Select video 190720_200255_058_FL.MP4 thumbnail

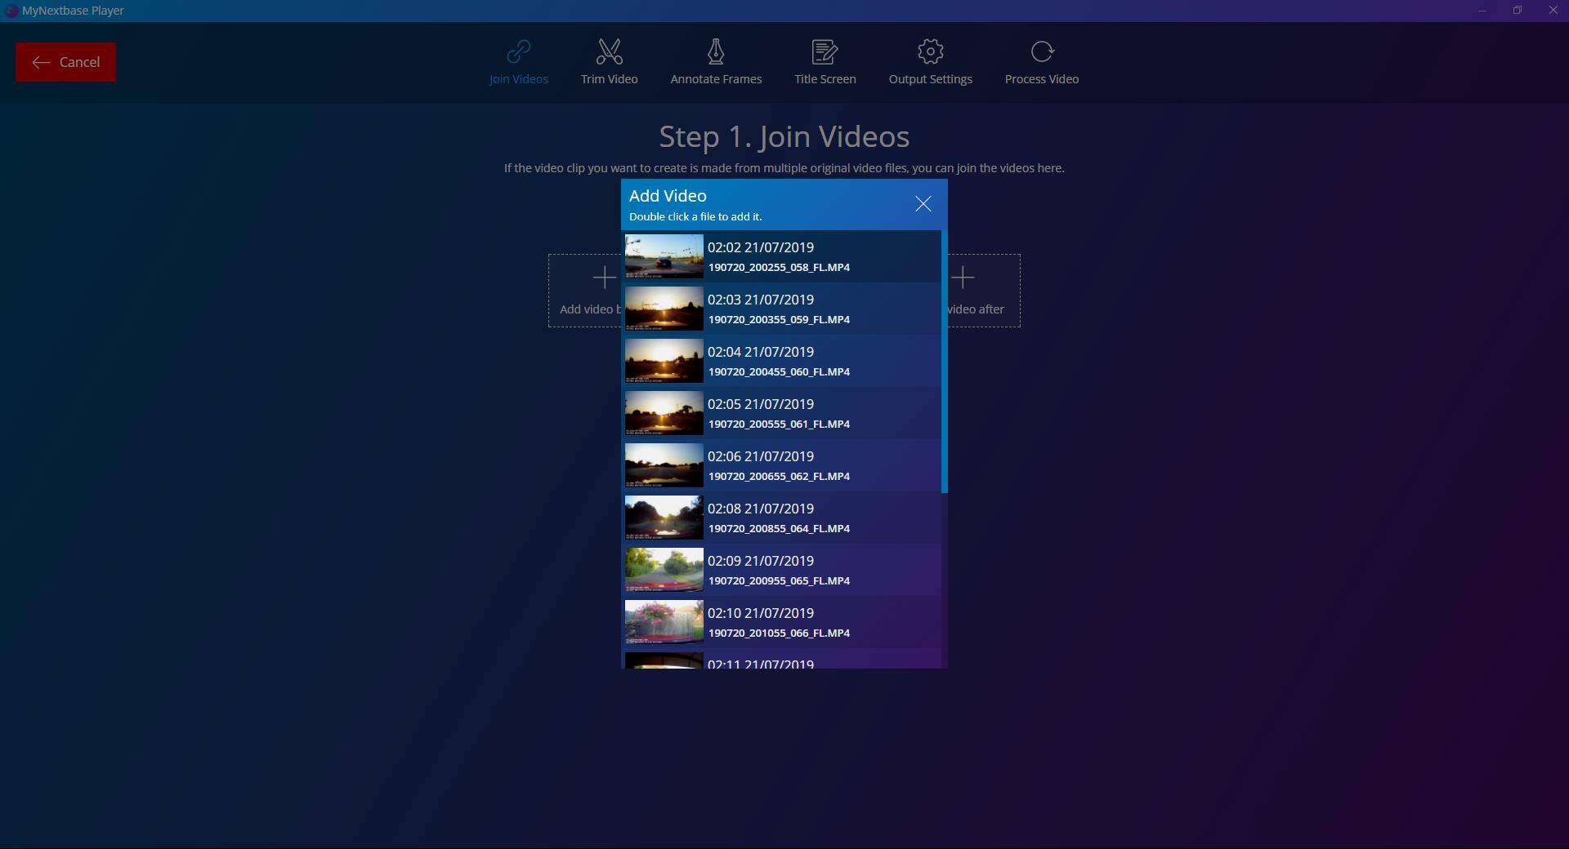click(x=664, y=256)
